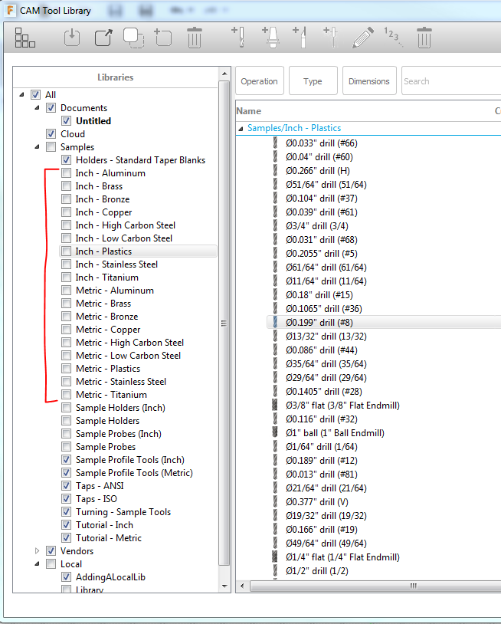Collapse the All tree node

pyautogui.click(x=22, y=95)
